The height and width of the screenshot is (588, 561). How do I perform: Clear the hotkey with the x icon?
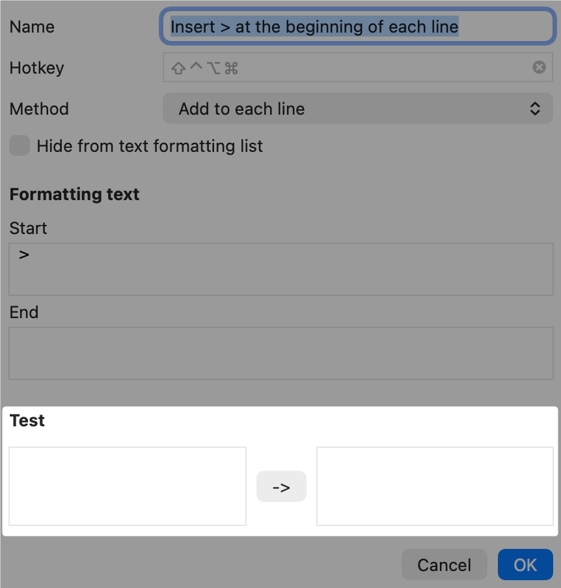539,68
